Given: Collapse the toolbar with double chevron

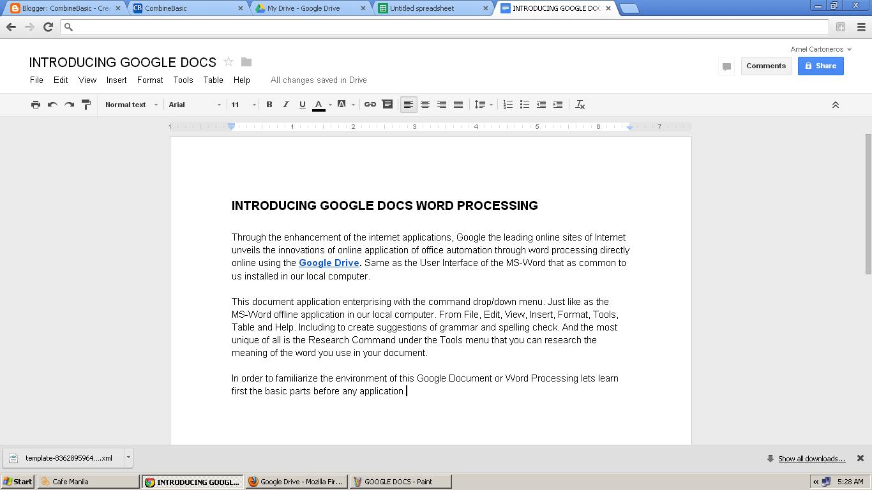Looking at the screenshot, I should pyautogui.click(x=835, y=105).
